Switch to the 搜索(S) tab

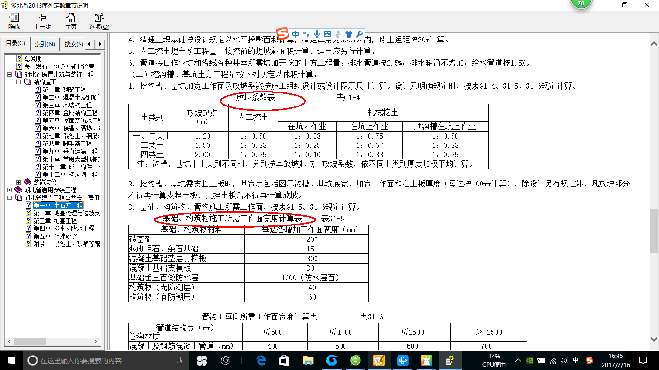coord(73,44)
